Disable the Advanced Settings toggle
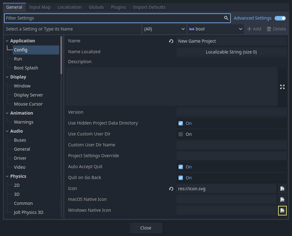This screenshot has height=236, width=292. pyautogui.click(x=280, y=18)
